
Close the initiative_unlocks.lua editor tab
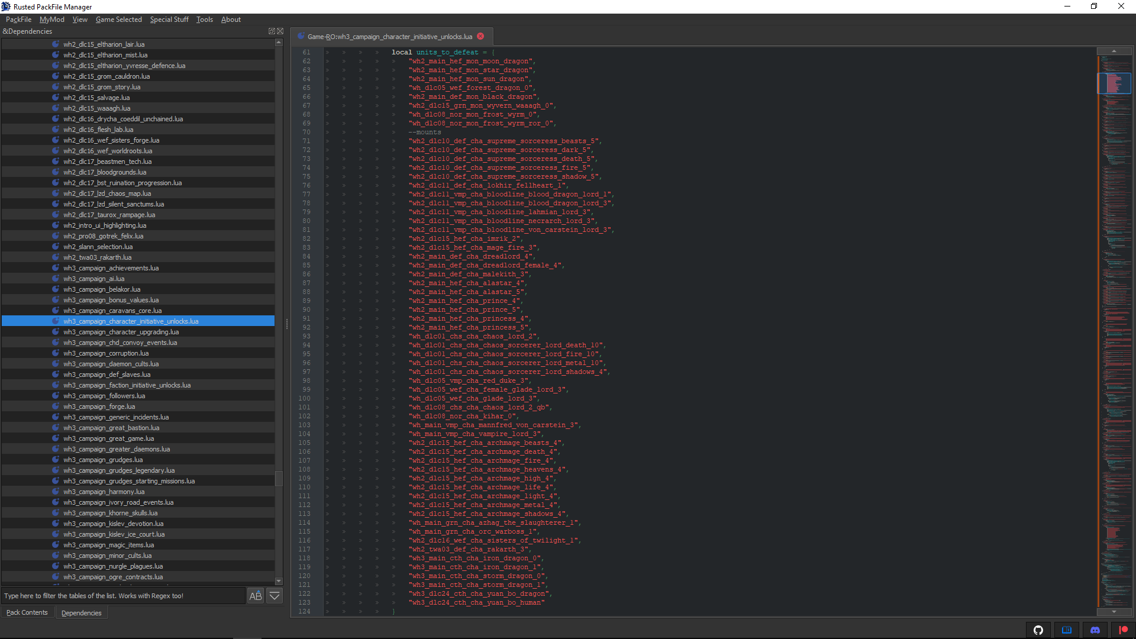(x=480, y=37)
